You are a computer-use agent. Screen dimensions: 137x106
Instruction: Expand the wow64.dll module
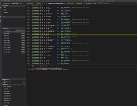point(14,92)
